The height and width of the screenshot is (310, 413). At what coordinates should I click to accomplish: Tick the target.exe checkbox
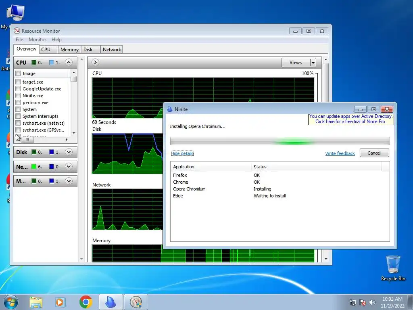(x=18, y=82)
